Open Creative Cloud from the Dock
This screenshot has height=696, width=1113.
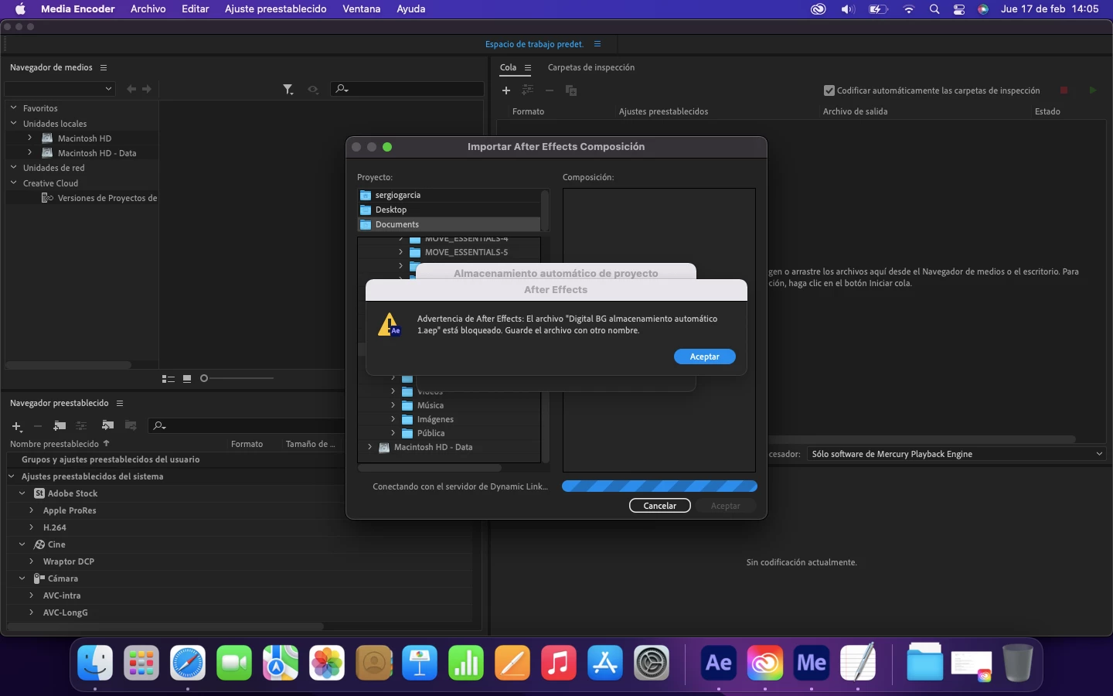765,663
